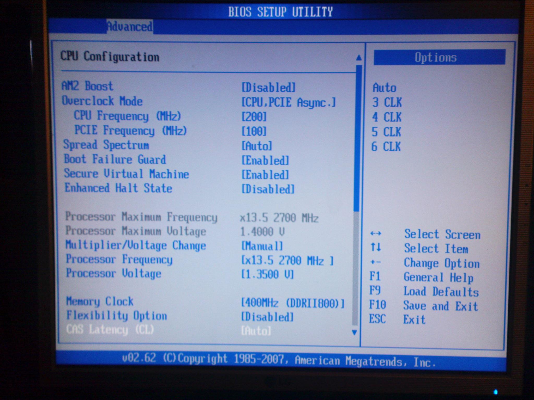The image size is (534, 400).
Task: Click the left-right arrows Select Screen icon
Action: [x=375, y=233]
